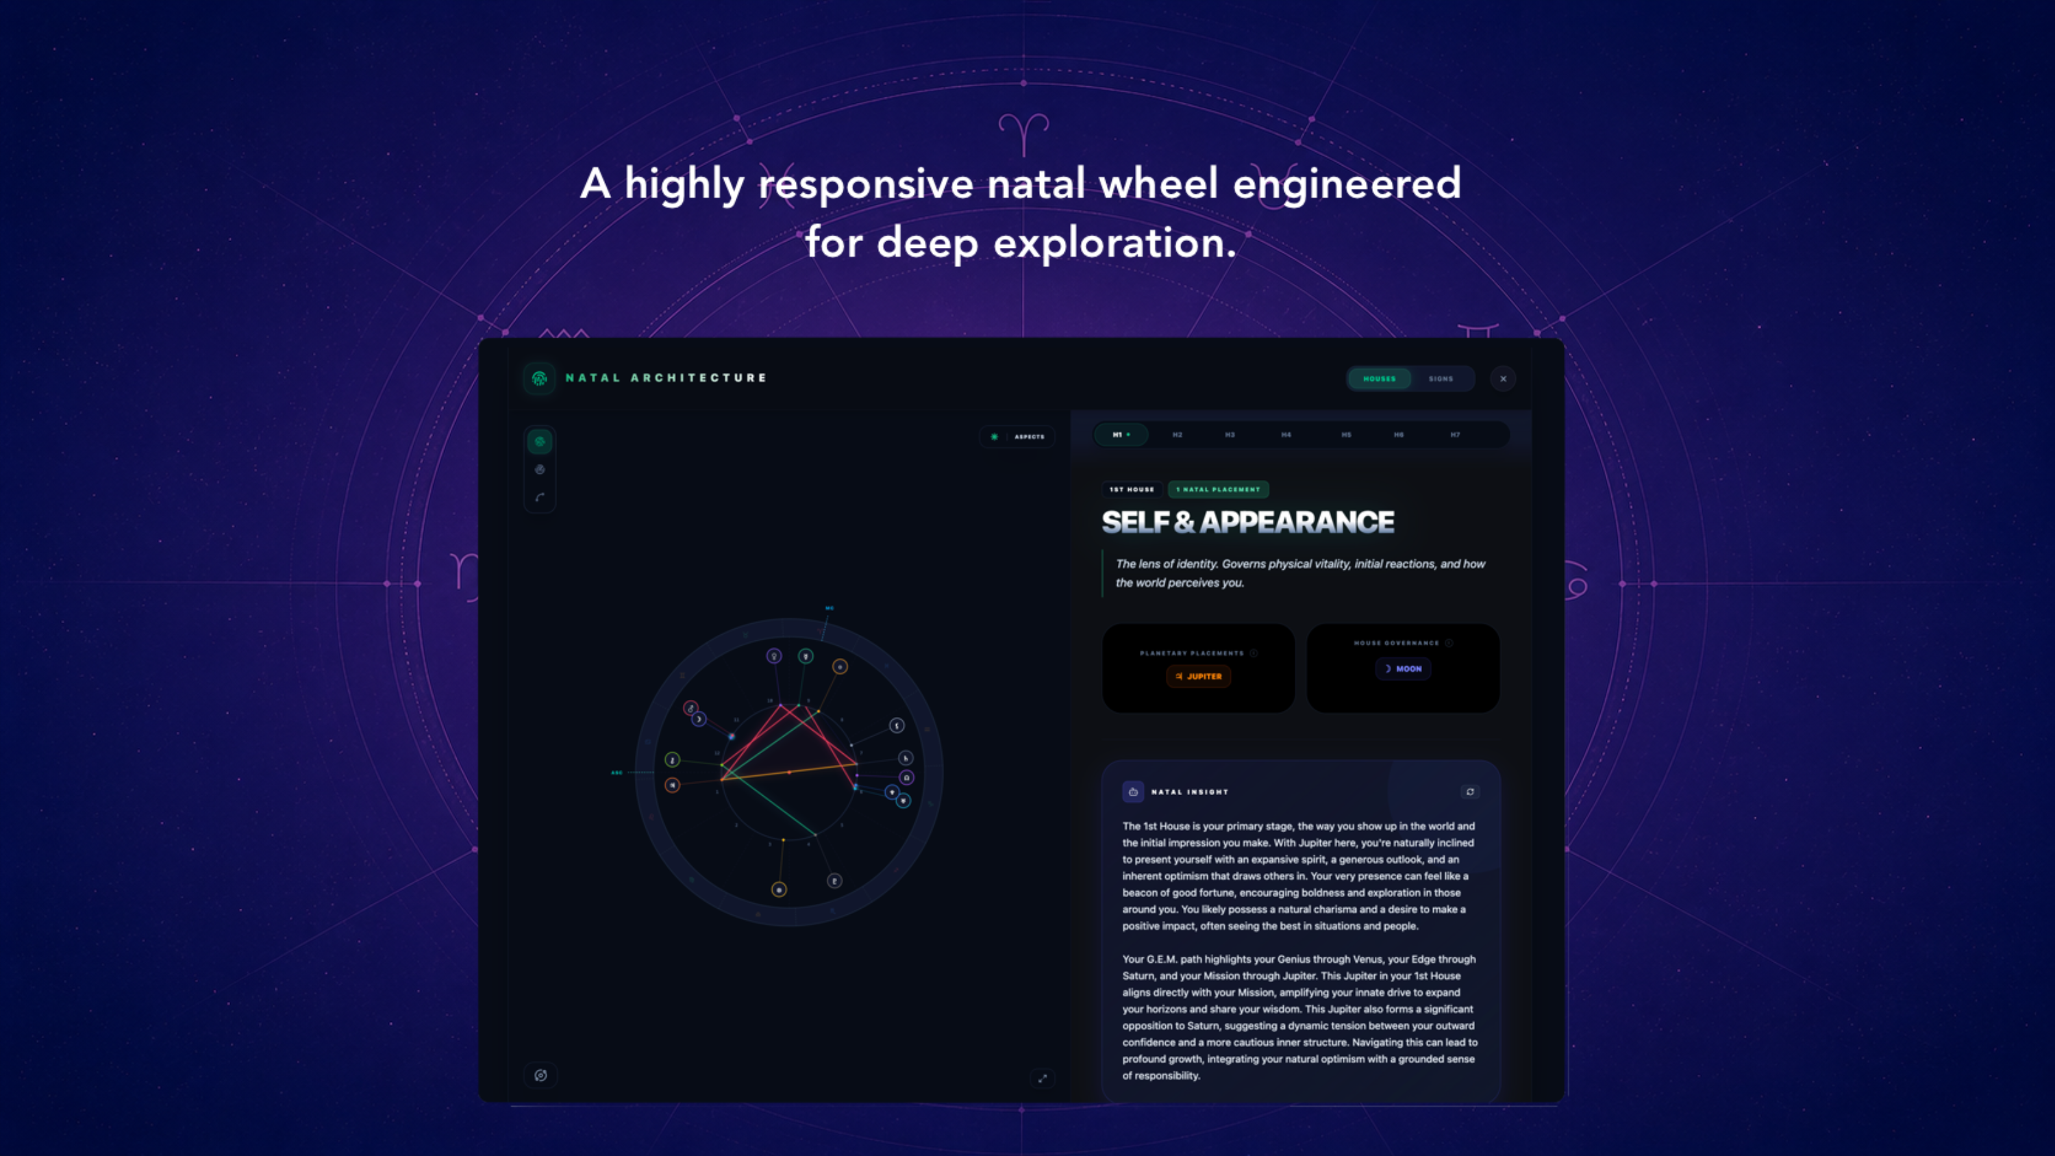The width and height of the screenshot is (2055, 1156).
Task: Refresh the Natal Insight with the reload icon
Action: 1470,792
